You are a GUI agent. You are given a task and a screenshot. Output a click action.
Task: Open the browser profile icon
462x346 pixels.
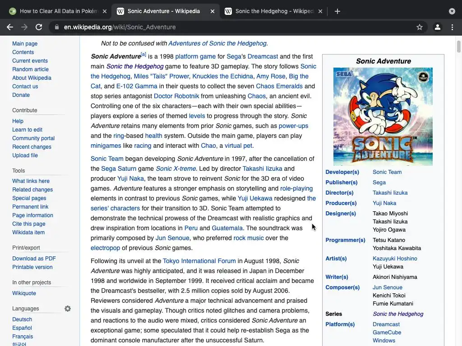[438, 27]
